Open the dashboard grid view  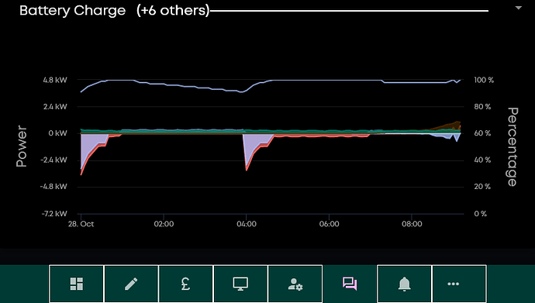point(77,284)
